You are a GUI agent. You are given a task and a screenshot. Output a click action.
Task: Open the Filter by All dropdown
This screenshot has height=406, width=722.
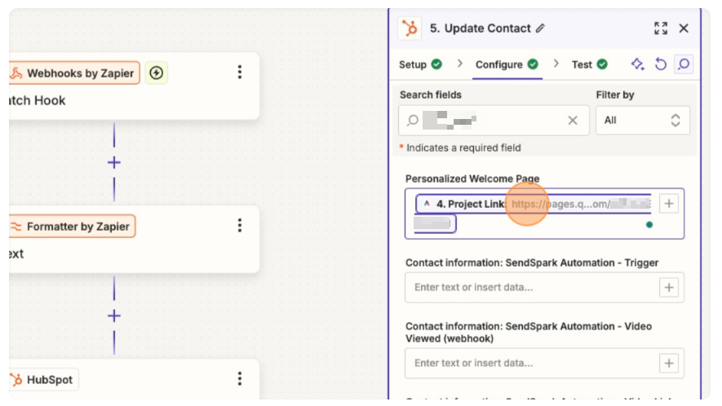tap(643, 120)
